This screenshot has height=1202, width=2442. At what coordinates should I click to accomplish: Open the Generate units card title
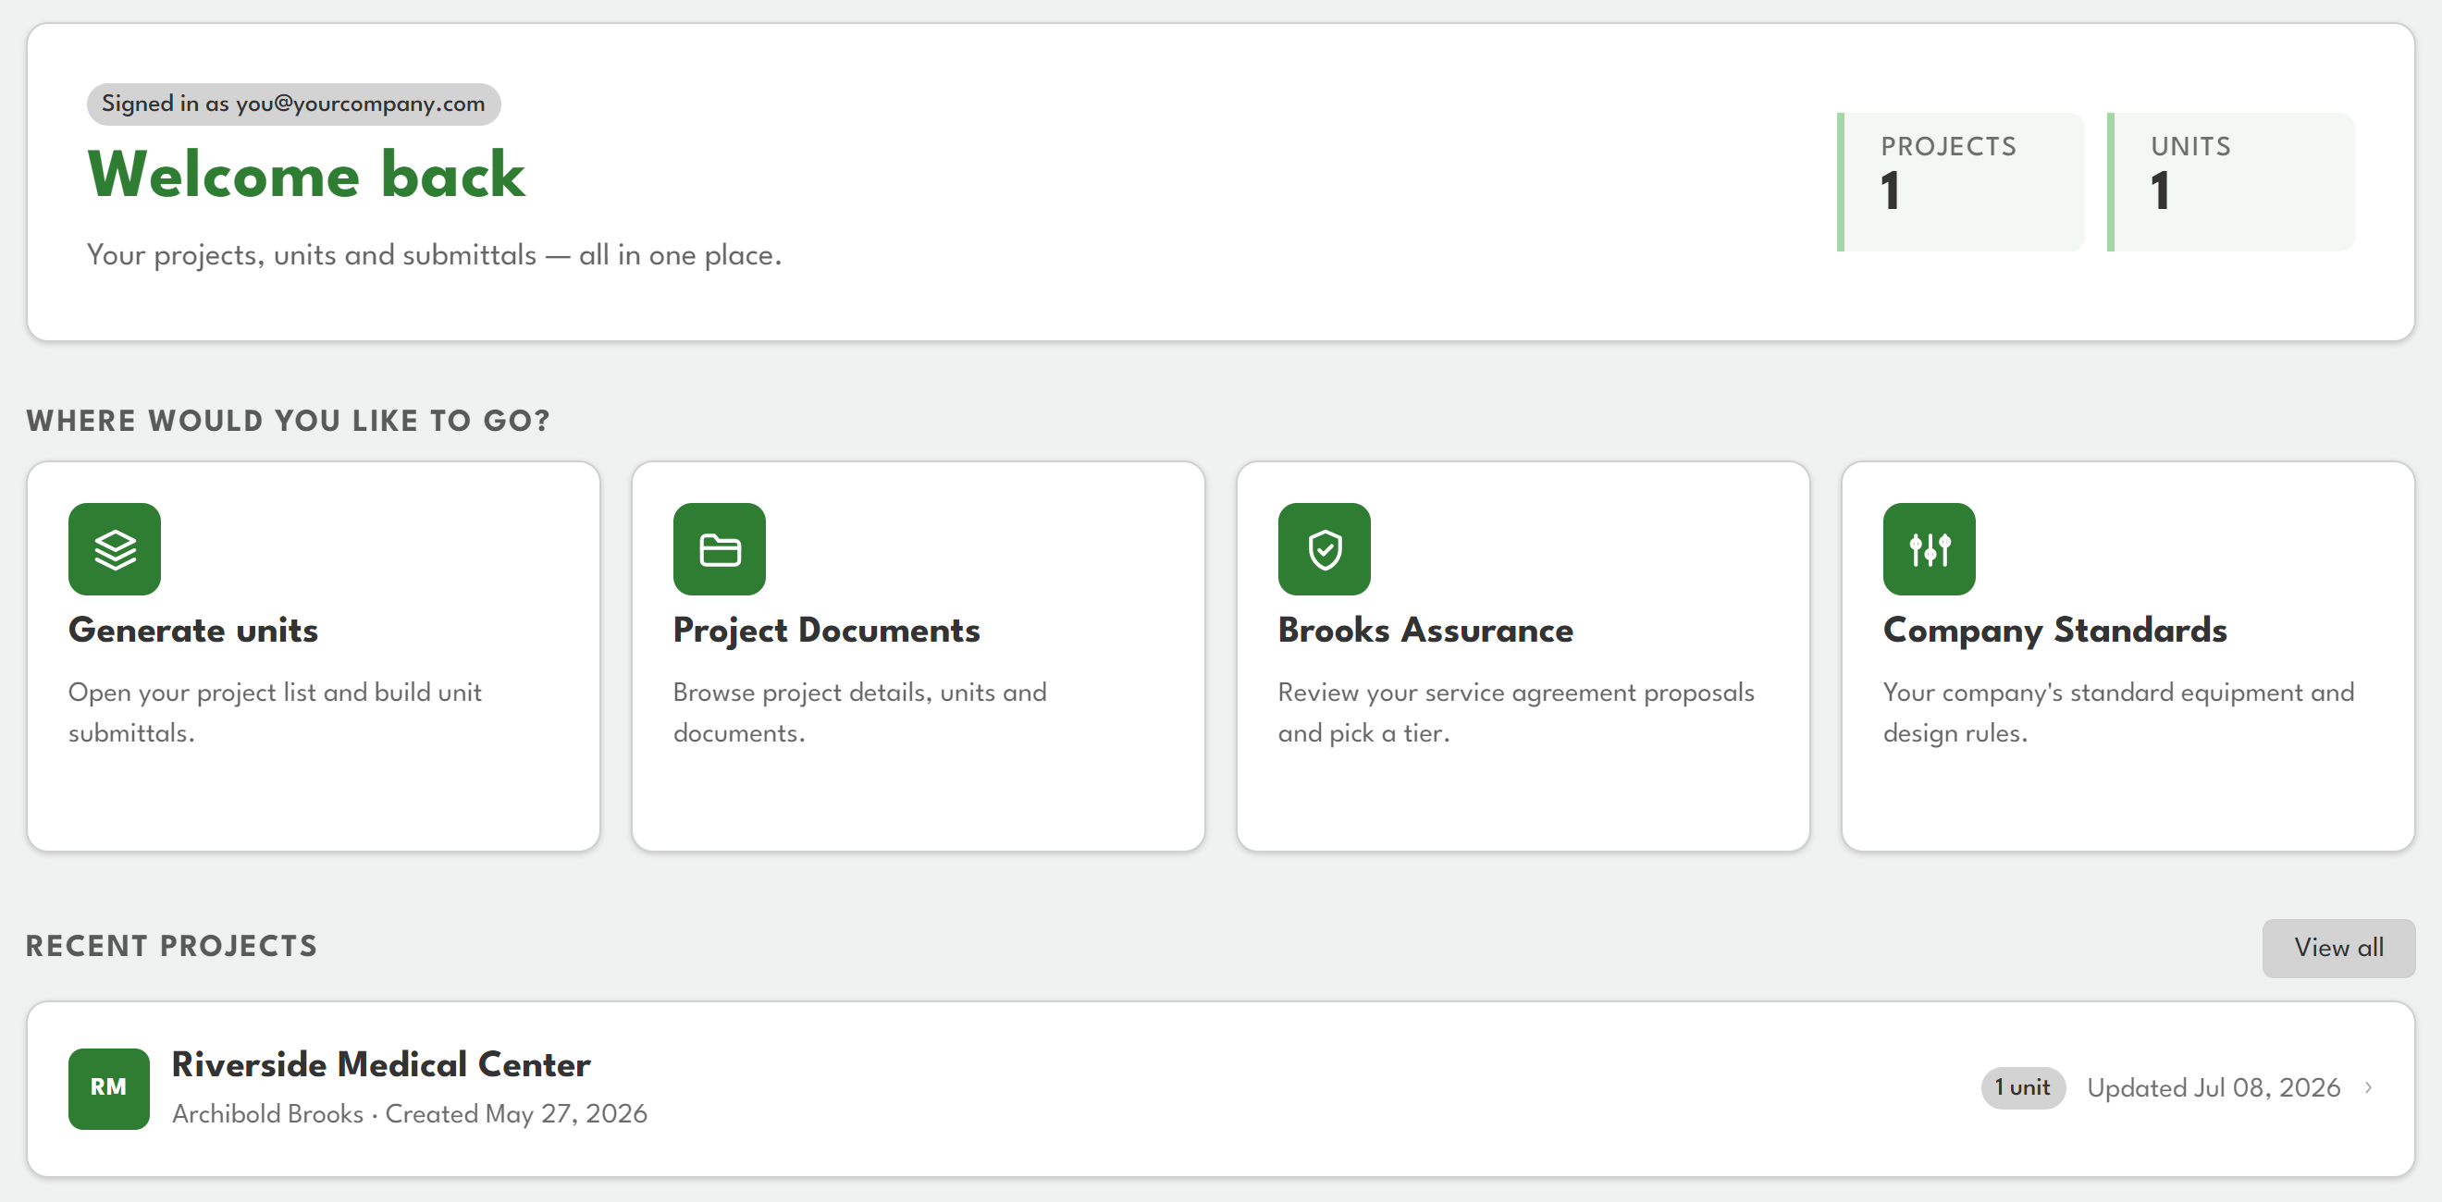pyautogui.click(x=193, y=631)
